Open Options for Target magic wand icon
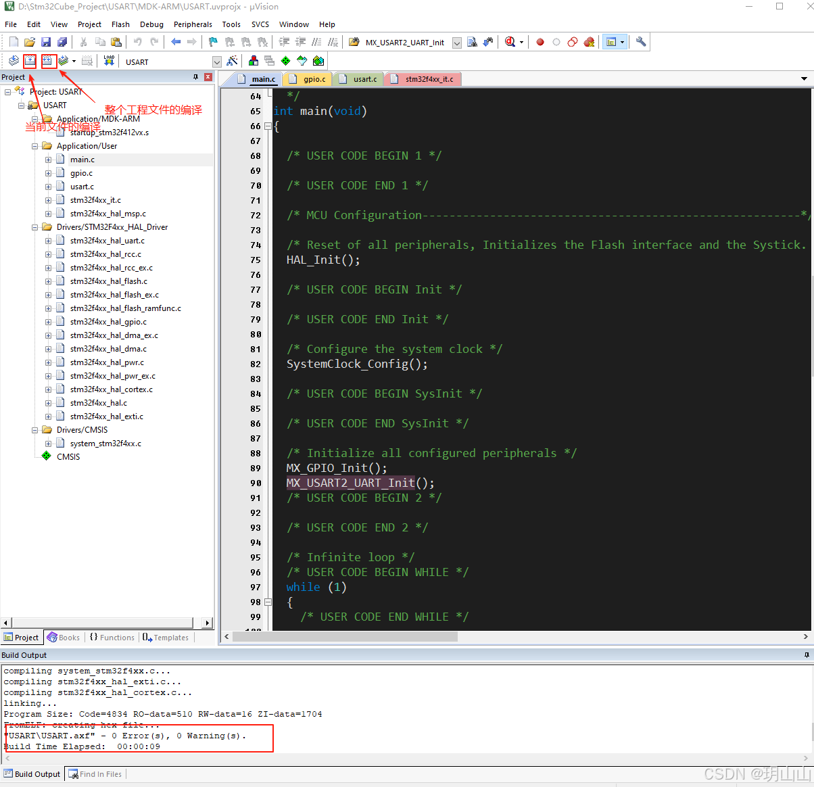 [x=232, y=61]
